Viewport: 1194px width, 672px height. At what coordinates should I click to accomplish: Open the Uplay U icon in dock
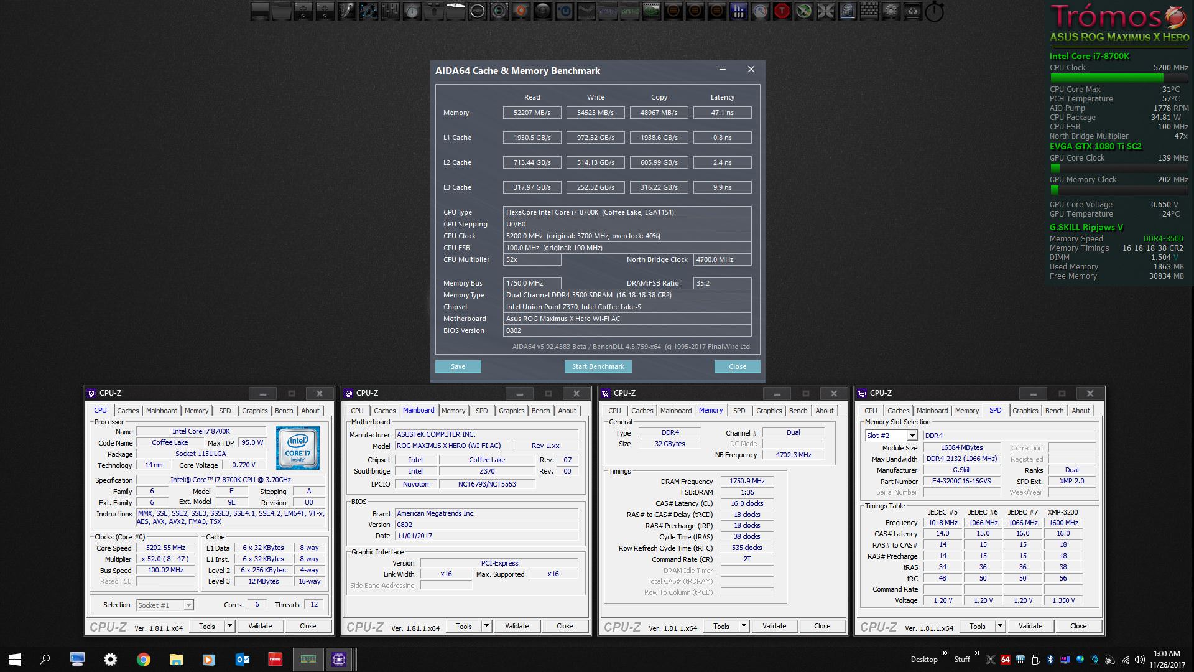pos(565,11)
